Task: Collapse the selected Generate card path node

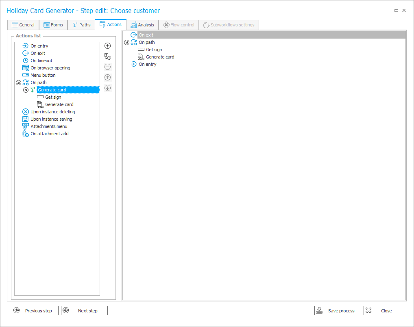Action: pyautogui.click(x=26, y=90)
